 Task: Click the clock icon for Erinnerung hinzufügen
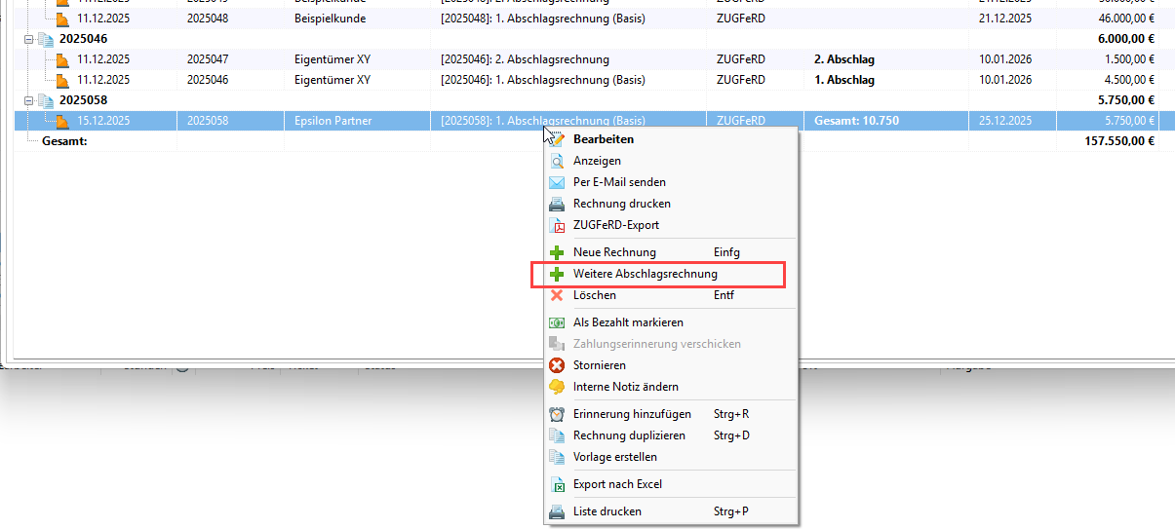[x=557, y=414]
